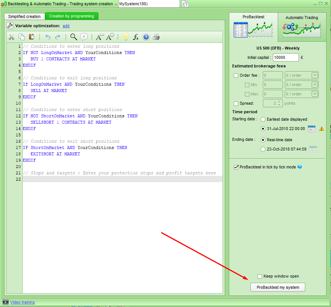This screenshot has width=331, height=307.
Task: Increase font size with A+ icon
Action: (x=110, y=37)
